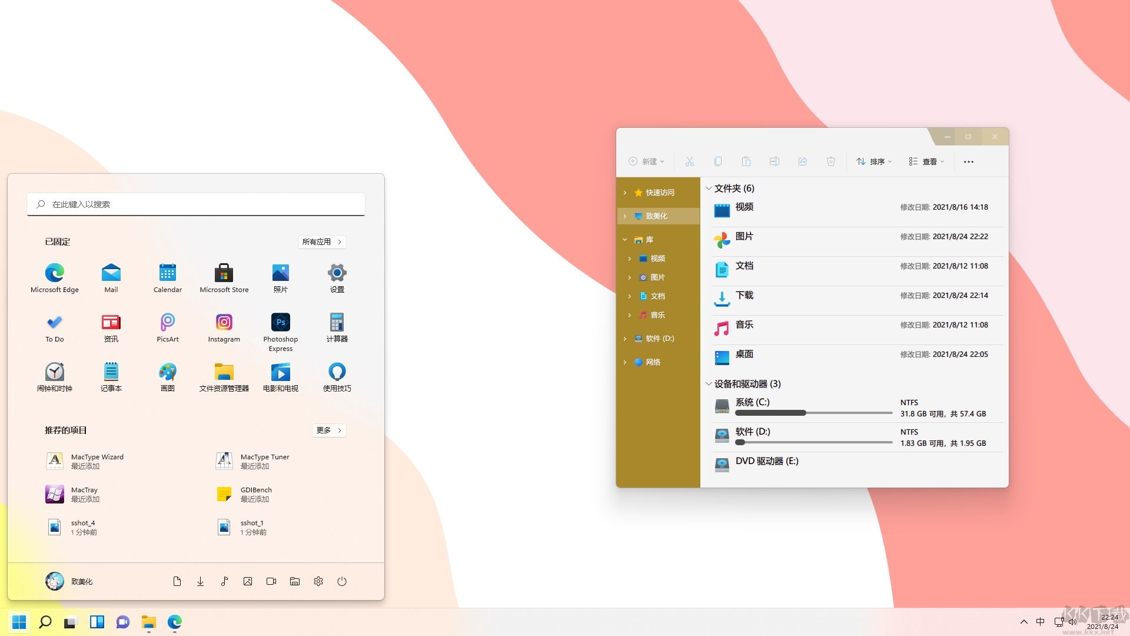Open the Microsoft Store app
This screenshot has width=1130, height=636.
coord(224,273)
